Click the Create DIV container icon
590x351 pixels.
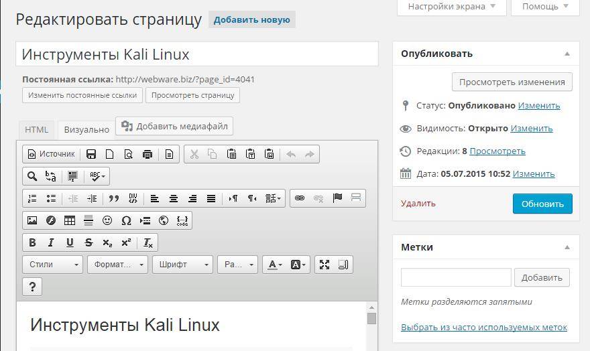pos(133,198)
